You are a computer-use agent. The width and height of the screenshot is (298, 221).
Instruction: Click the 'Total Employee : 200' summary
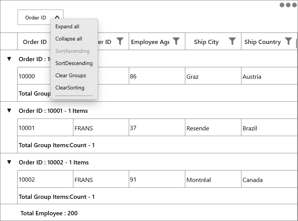49,213
